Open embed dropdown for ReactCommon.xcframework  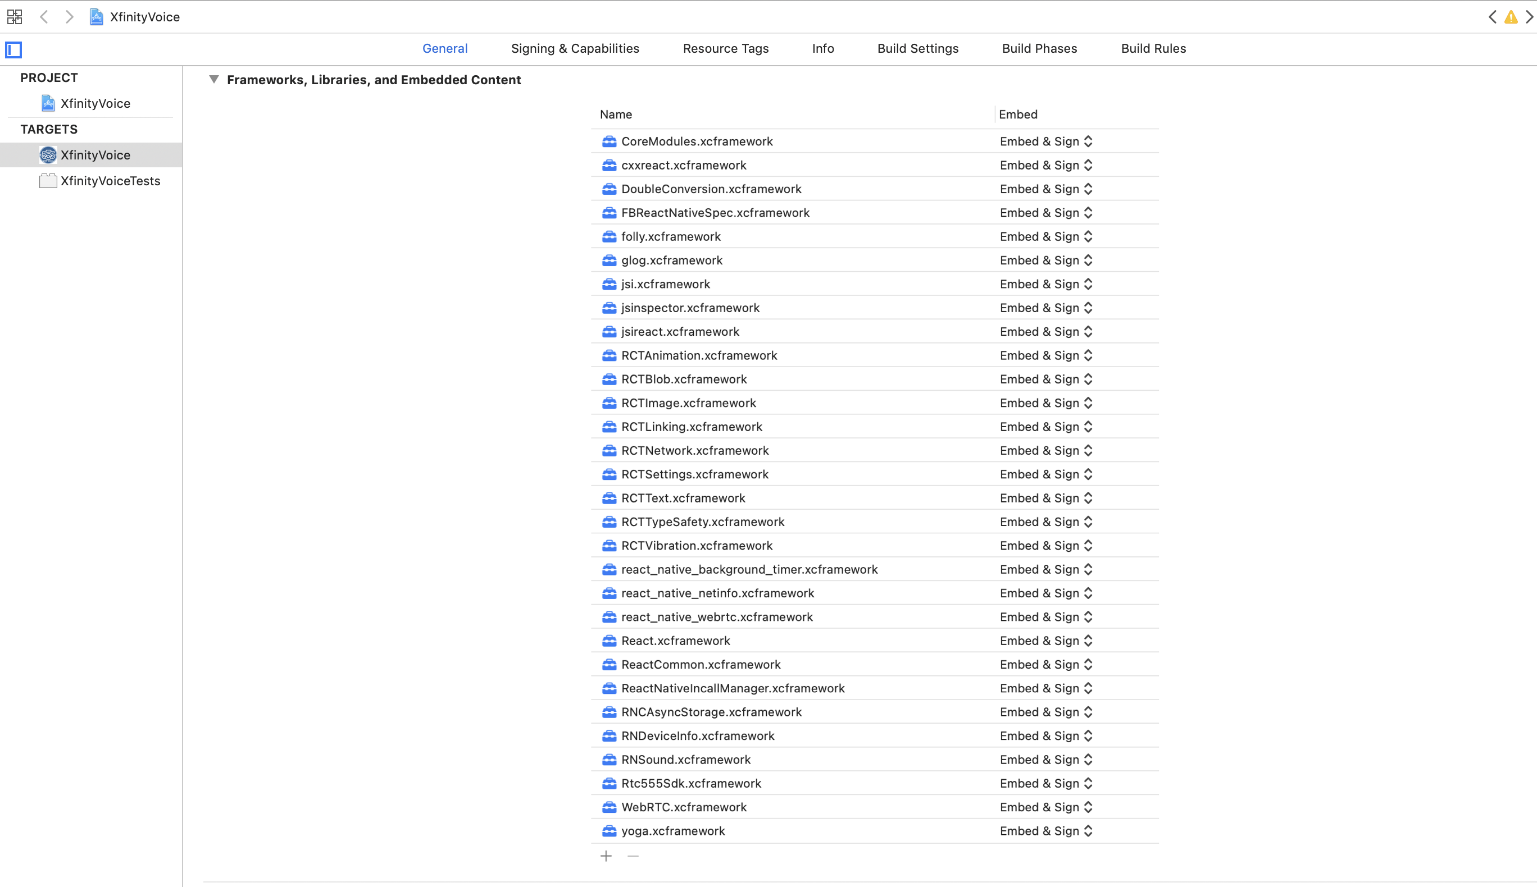tap(1046, 664)
